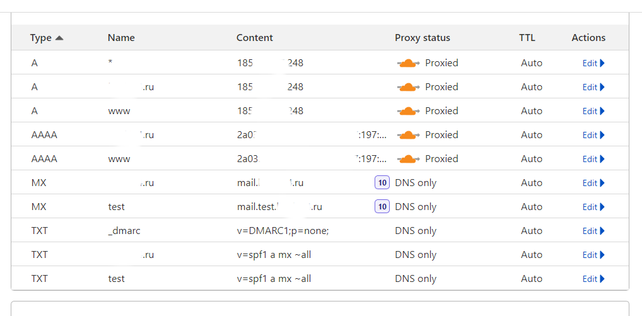
Task: Click the test name in TXT row
Action: 116,279
